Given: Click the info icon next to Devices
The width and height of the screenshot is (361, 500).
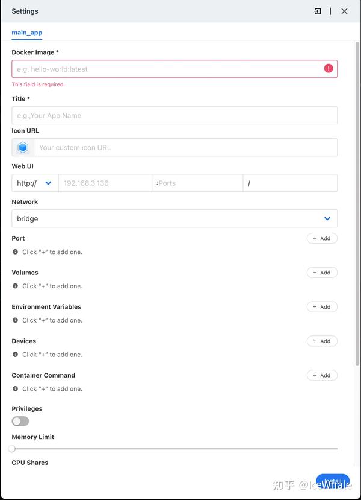Looking at the screenshot, I should [x=13, y=354].
